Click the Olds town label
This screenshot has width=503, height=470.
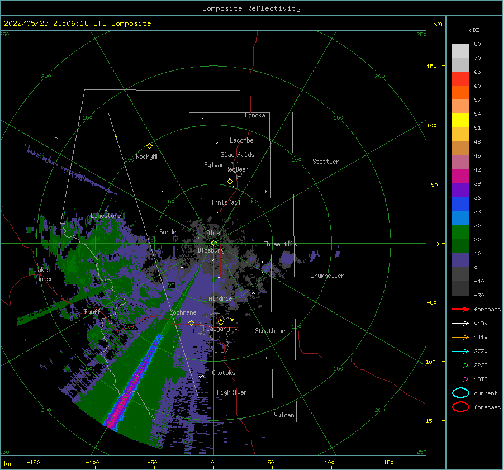point(213,233)
